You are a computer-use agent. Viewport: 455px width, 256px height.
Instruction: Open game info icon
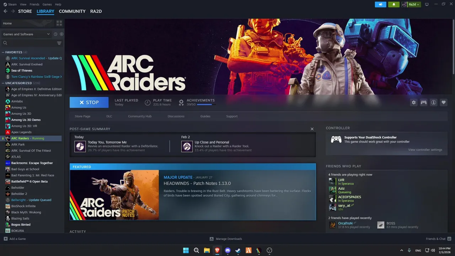click(x=433, y=102)
